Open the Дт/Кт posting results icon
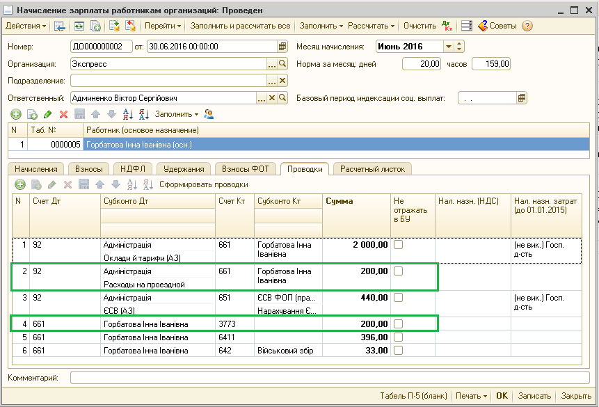This screenshot has height=407, width=599. pos(447,26)
